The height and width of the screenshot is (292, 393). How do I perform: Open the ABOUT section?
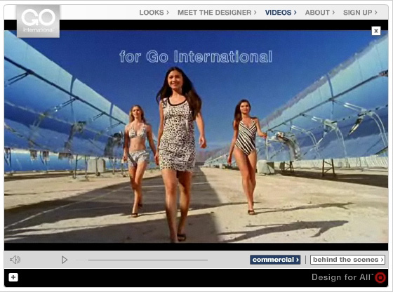coord(319,12)
